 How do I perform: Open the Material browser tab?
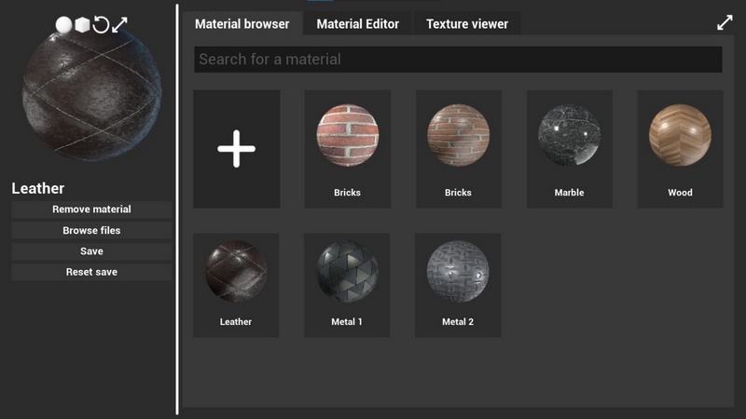(242, 24)
